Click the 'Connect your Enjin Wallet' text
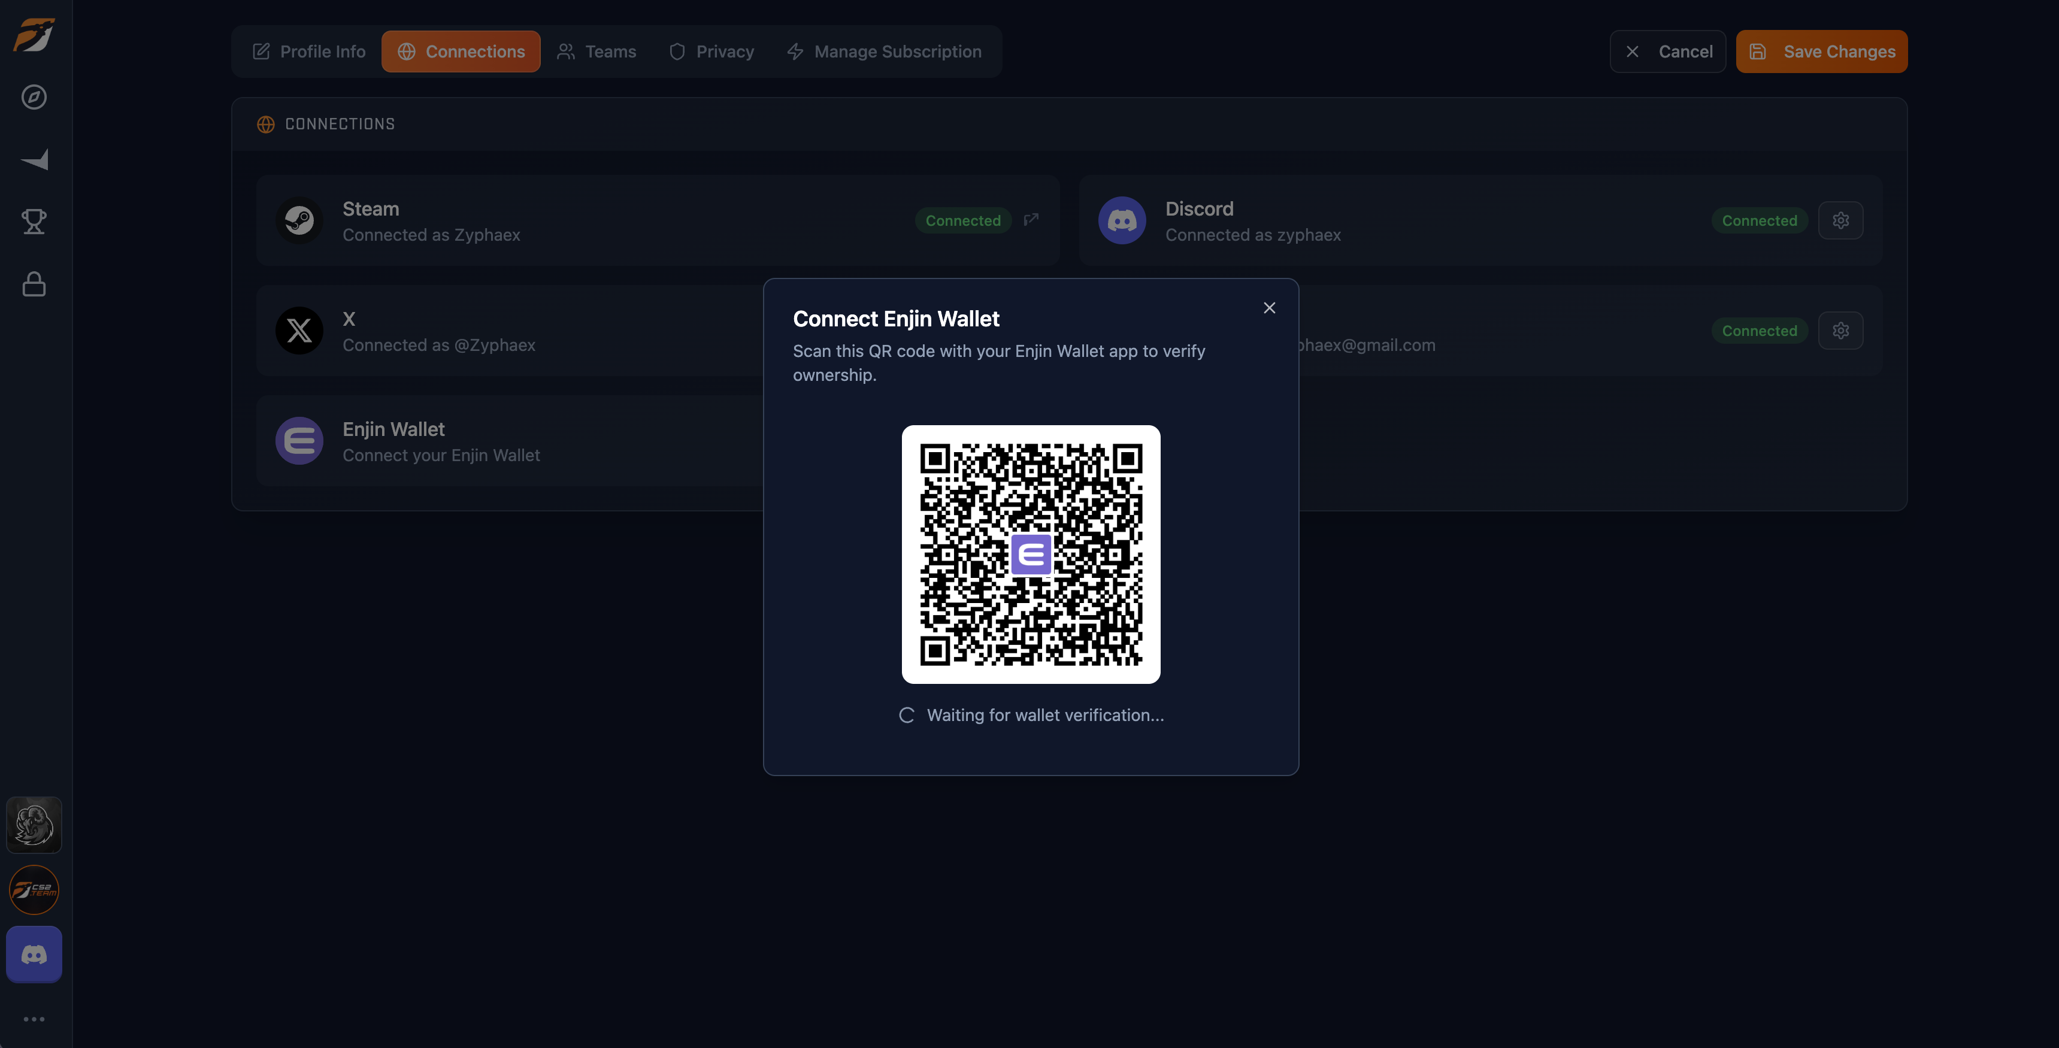This screenshot has height=1048, width=2059. coord(441,456)
